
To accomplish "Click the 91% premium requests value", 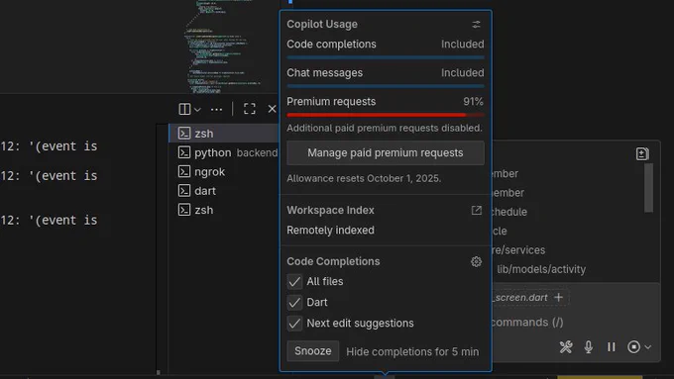I will point(473,102).
